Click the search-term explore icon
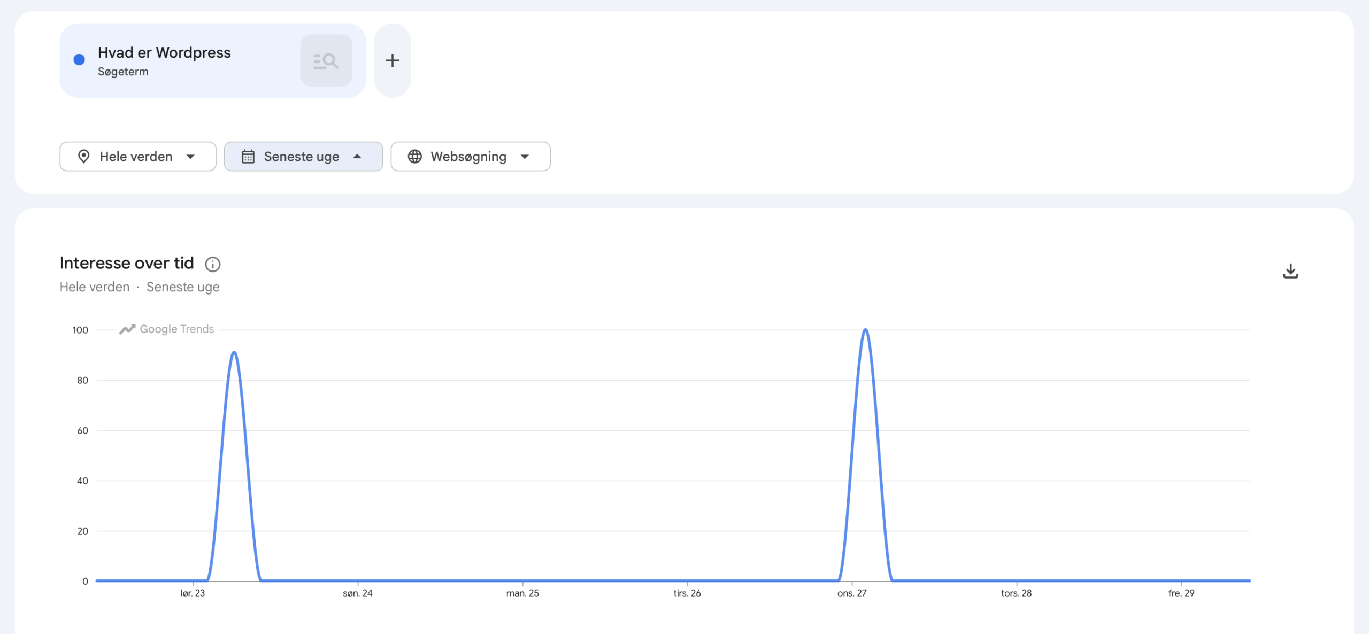1369x634 pixels. pos(326,60)
